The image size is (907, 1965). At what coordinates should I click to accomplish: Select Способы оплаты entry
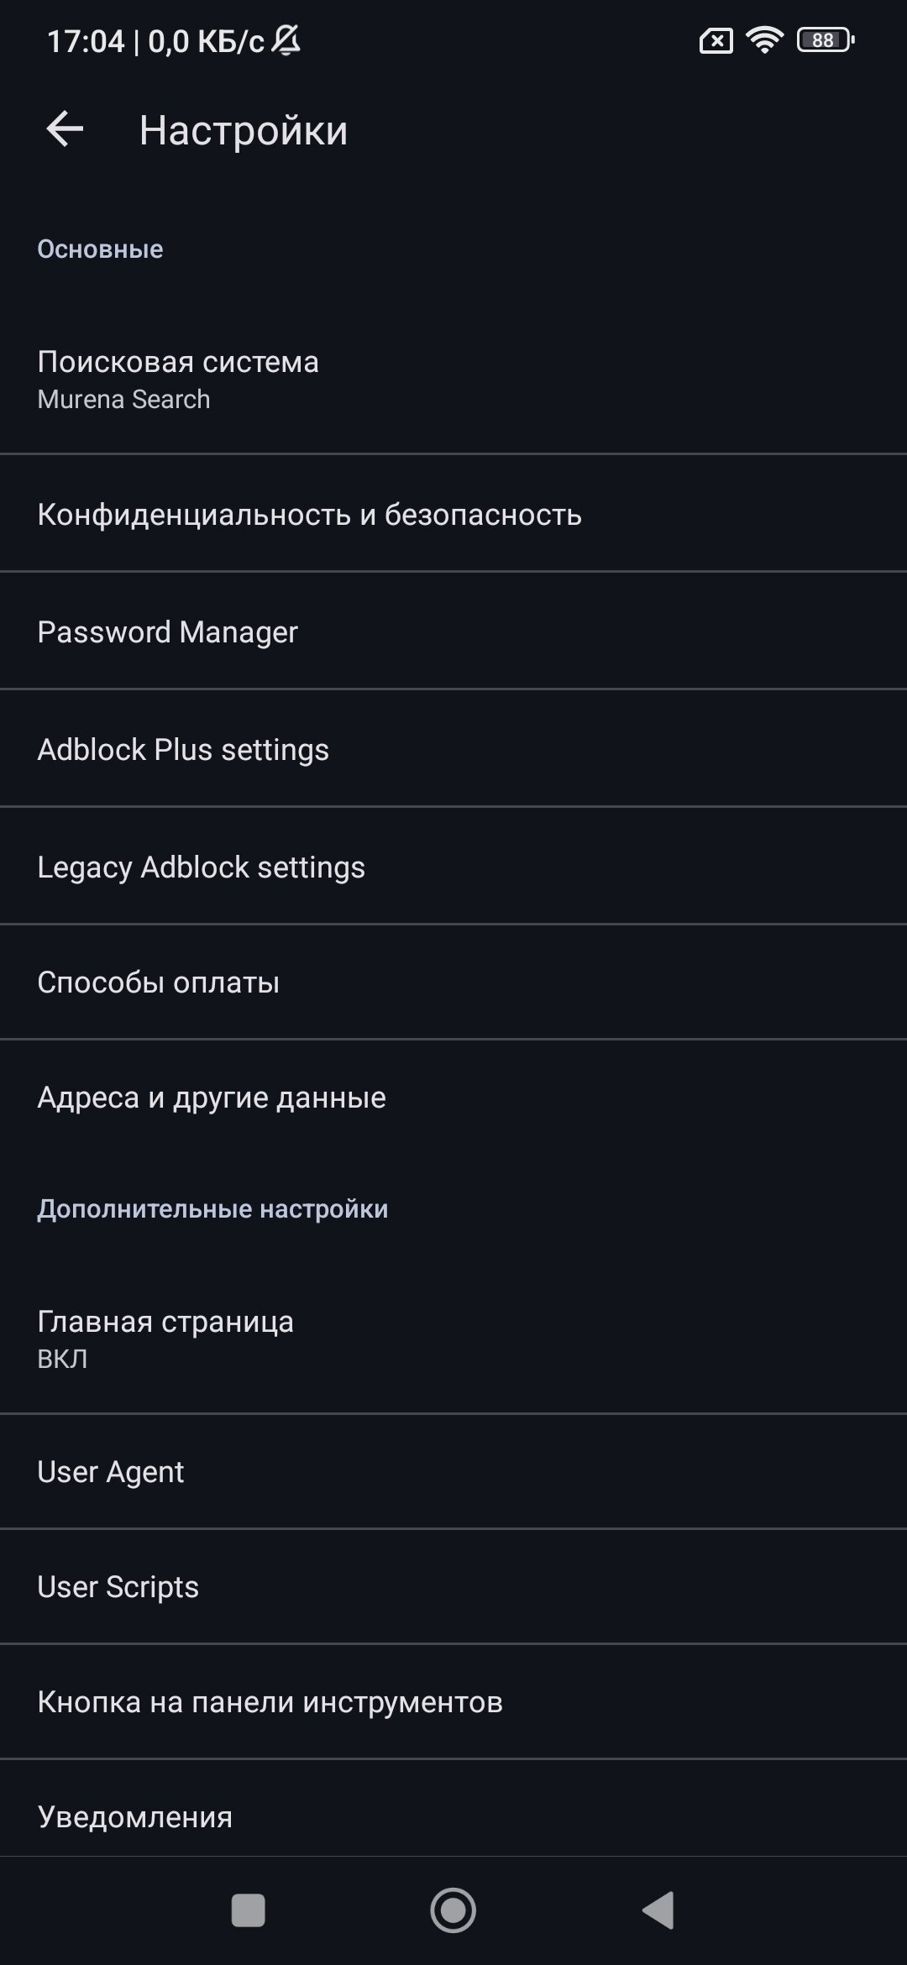(x=453, y=982)
